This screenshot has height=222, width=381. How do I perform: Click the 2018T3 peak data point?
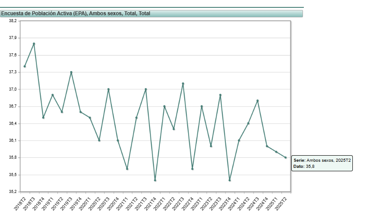tap(34, 44)
